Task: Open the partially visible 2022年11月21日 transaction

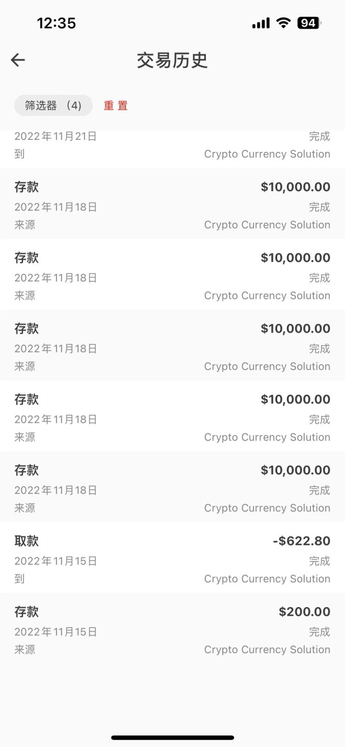Action: tap(172, 146)
